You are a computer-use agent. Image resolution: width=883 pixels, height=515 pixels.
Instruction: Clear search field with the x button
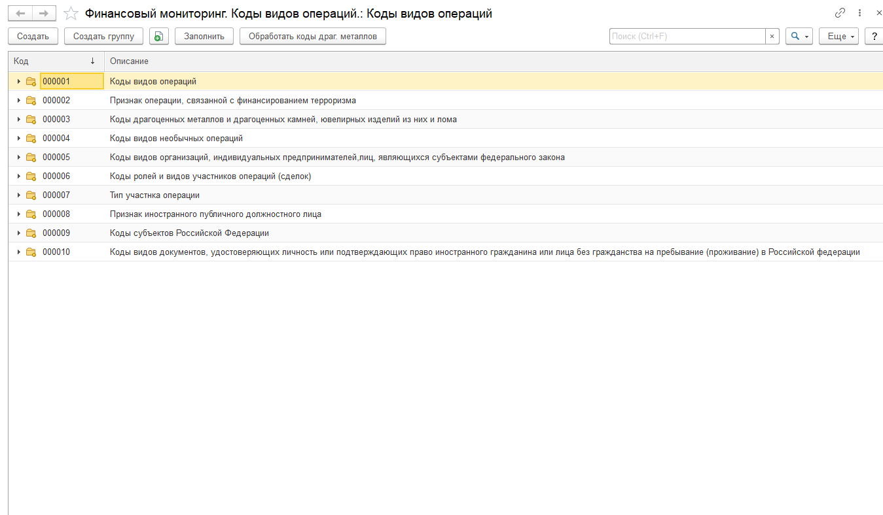[x=772, y=37]
